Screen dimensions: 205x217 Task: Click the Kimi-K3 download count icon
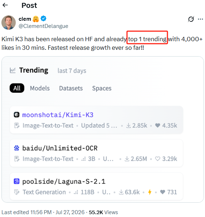coord(128,126)
